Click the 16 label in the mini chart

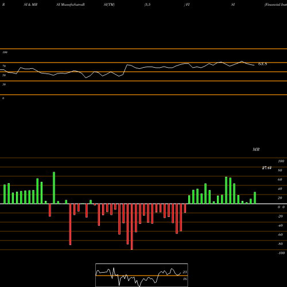click(x=185, y=279)
